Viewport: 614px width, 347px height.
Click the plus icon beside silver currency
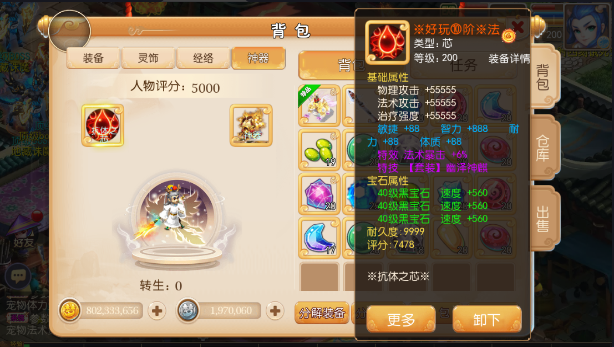tap(275, 311)
